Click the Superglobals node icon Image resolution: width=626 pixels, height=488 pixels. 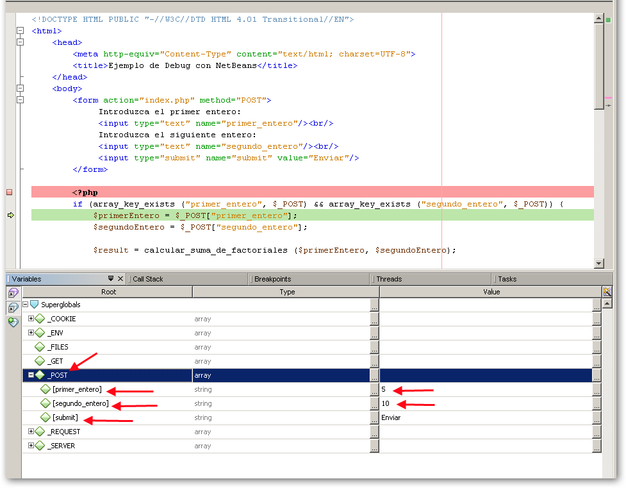pyautogui.click(x=35, y=305)
